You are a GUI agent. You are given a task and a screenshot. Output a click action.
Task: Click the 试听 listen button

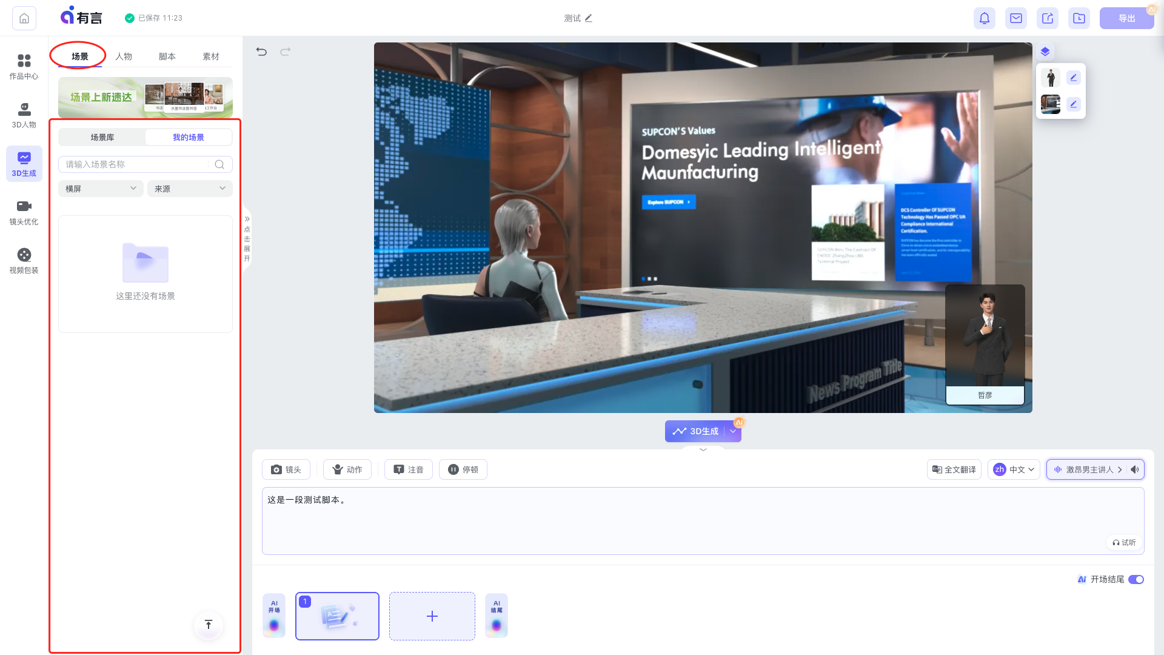pyautogui.click(x=1125, y=543)
